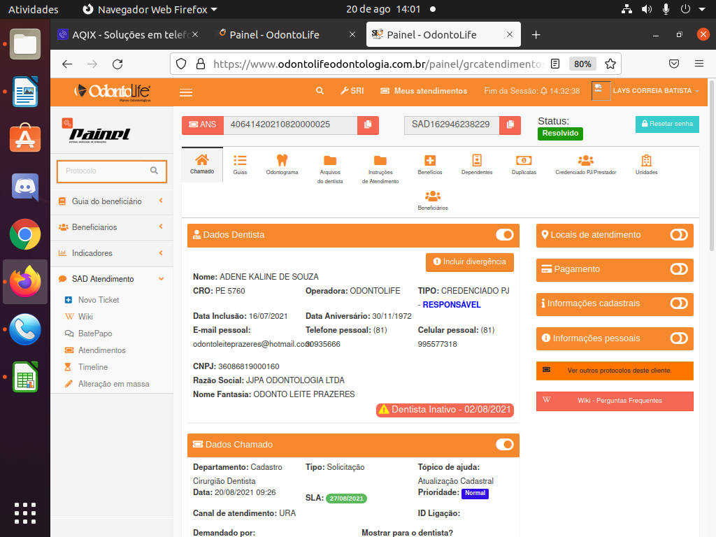
Task: Open Instruções de Atendimento folder tab
Action: tap(380, 169)
